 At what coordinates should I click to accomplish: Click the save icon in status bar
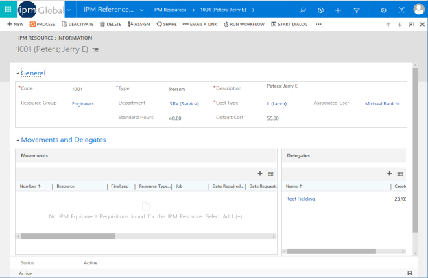coord(409,273)
